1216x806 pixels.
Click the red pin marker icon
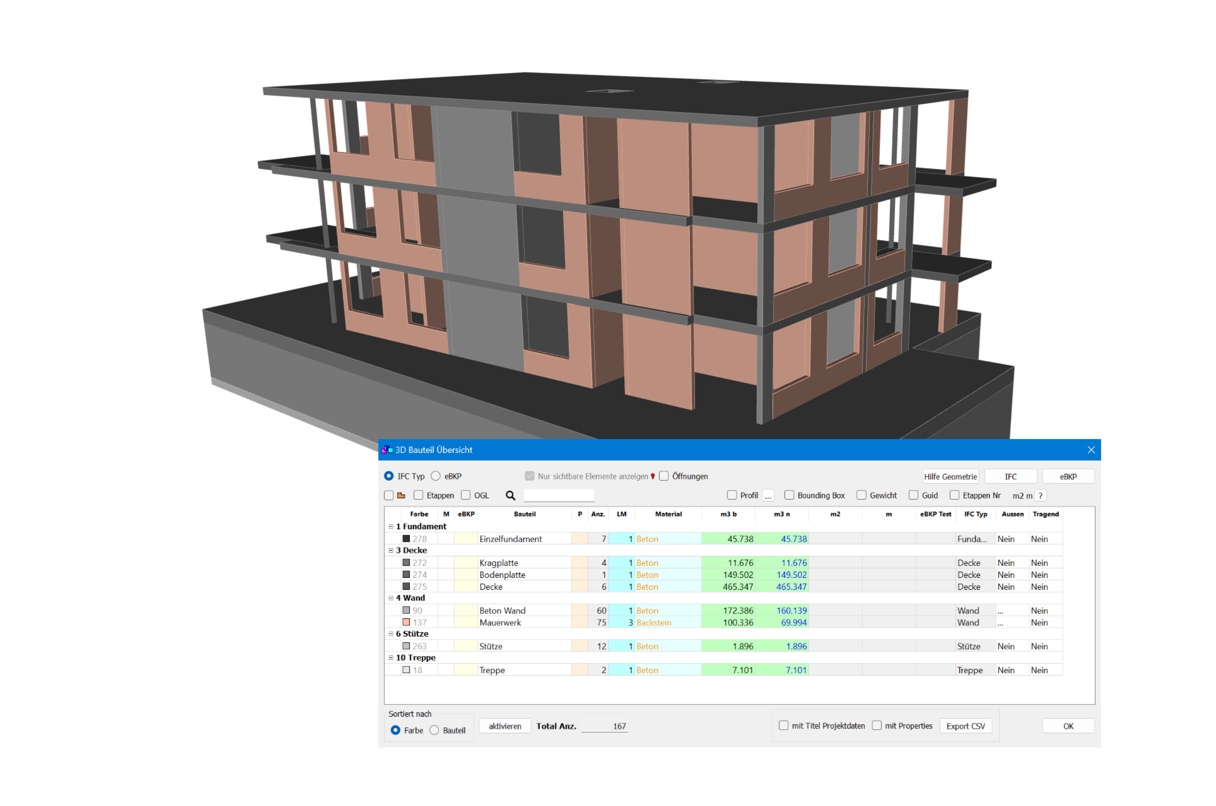652,476
